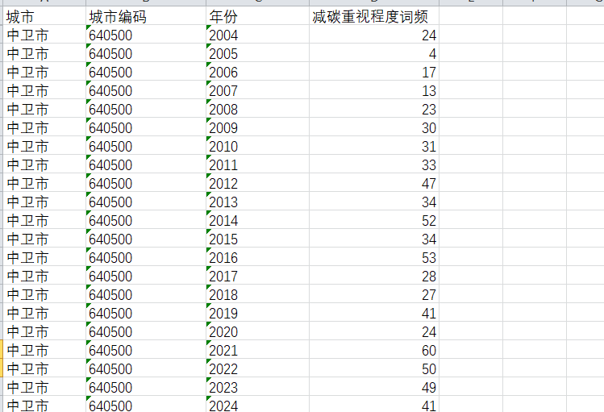Click the year 2004 cell
The image size is (604, 412).
point(258,35)
